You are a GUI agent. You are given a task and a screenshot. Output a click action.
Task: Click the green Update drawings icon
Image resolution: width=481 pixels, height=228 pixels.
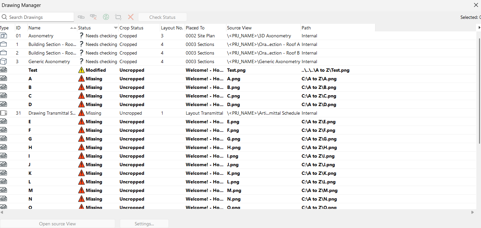[x=106, y=17]
